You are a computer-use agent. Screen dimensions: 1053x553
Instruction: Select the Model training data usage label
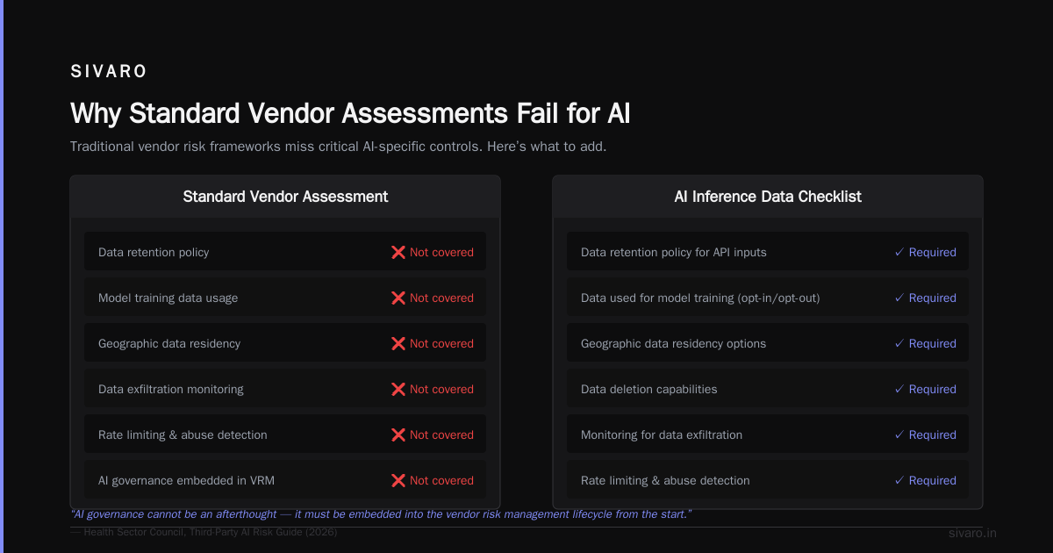click(168, 298)
